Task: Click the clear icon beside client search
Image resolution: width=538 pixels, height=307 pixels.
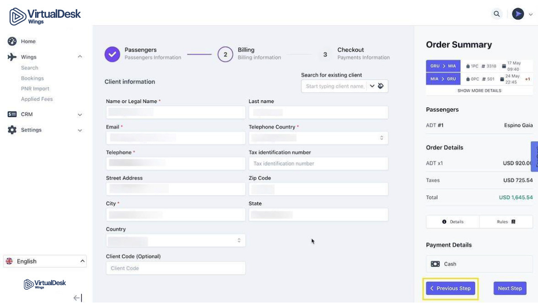Action: pyautogui.click(x=381, y=86)
